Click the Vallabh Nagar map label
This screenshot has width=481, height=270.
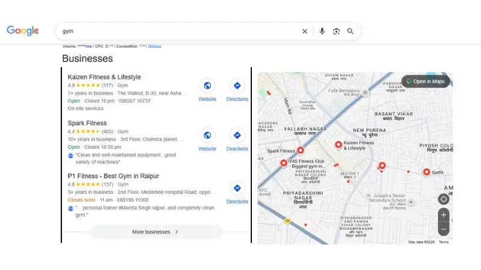[305, 131]
